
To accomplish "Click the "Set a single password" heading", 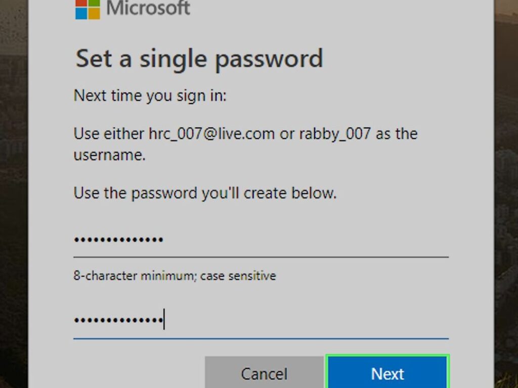I will [199, 58].
